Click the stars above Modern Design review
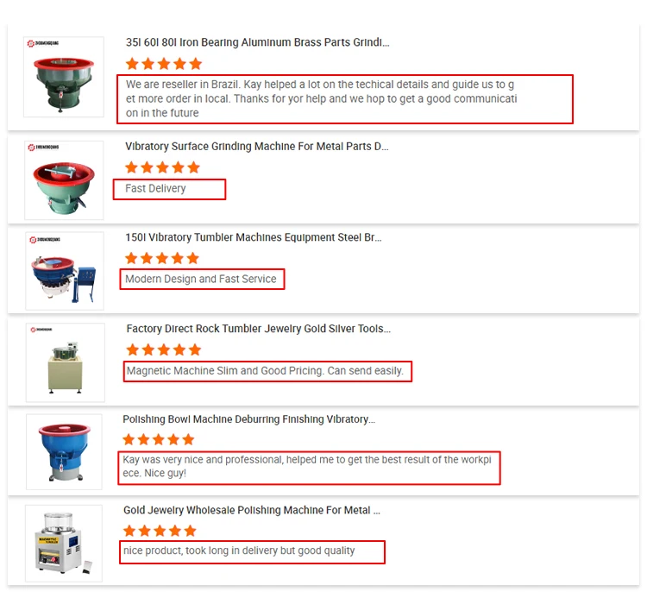The width and height of the screenshot is (647, 598). click(162, 258)
